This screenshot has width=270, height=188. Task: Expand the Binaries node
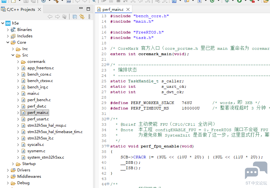pyautogui.click(x=8, y=30)
